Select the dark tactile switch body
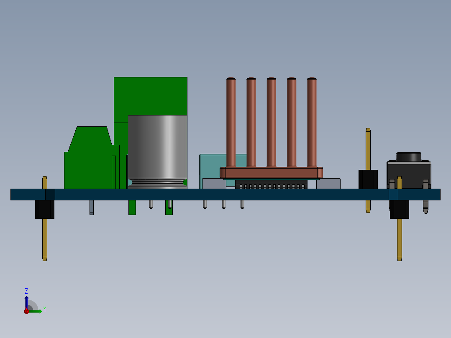Screen dimensions: 451x338 (409, 175)
